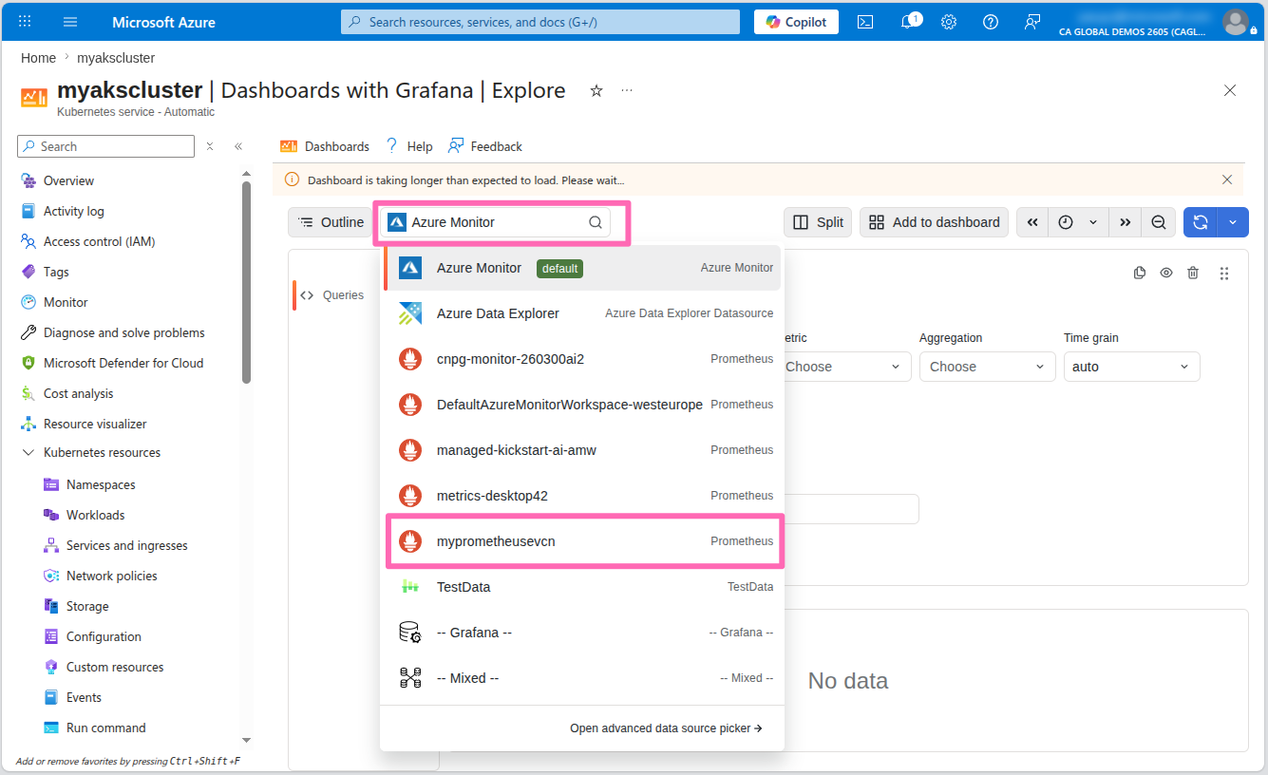Shift time range backwards
Viewport: 1268px width, 775px height.
1032,222
